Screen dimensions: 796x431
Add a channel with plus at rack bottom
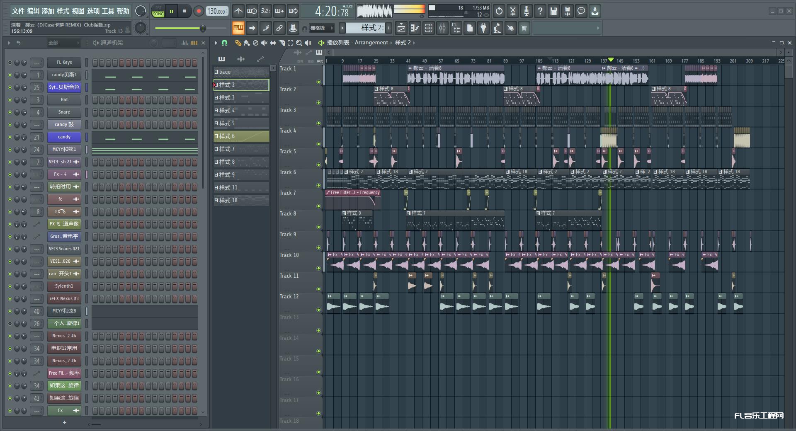pyautogui.click(x=64, y=422)
